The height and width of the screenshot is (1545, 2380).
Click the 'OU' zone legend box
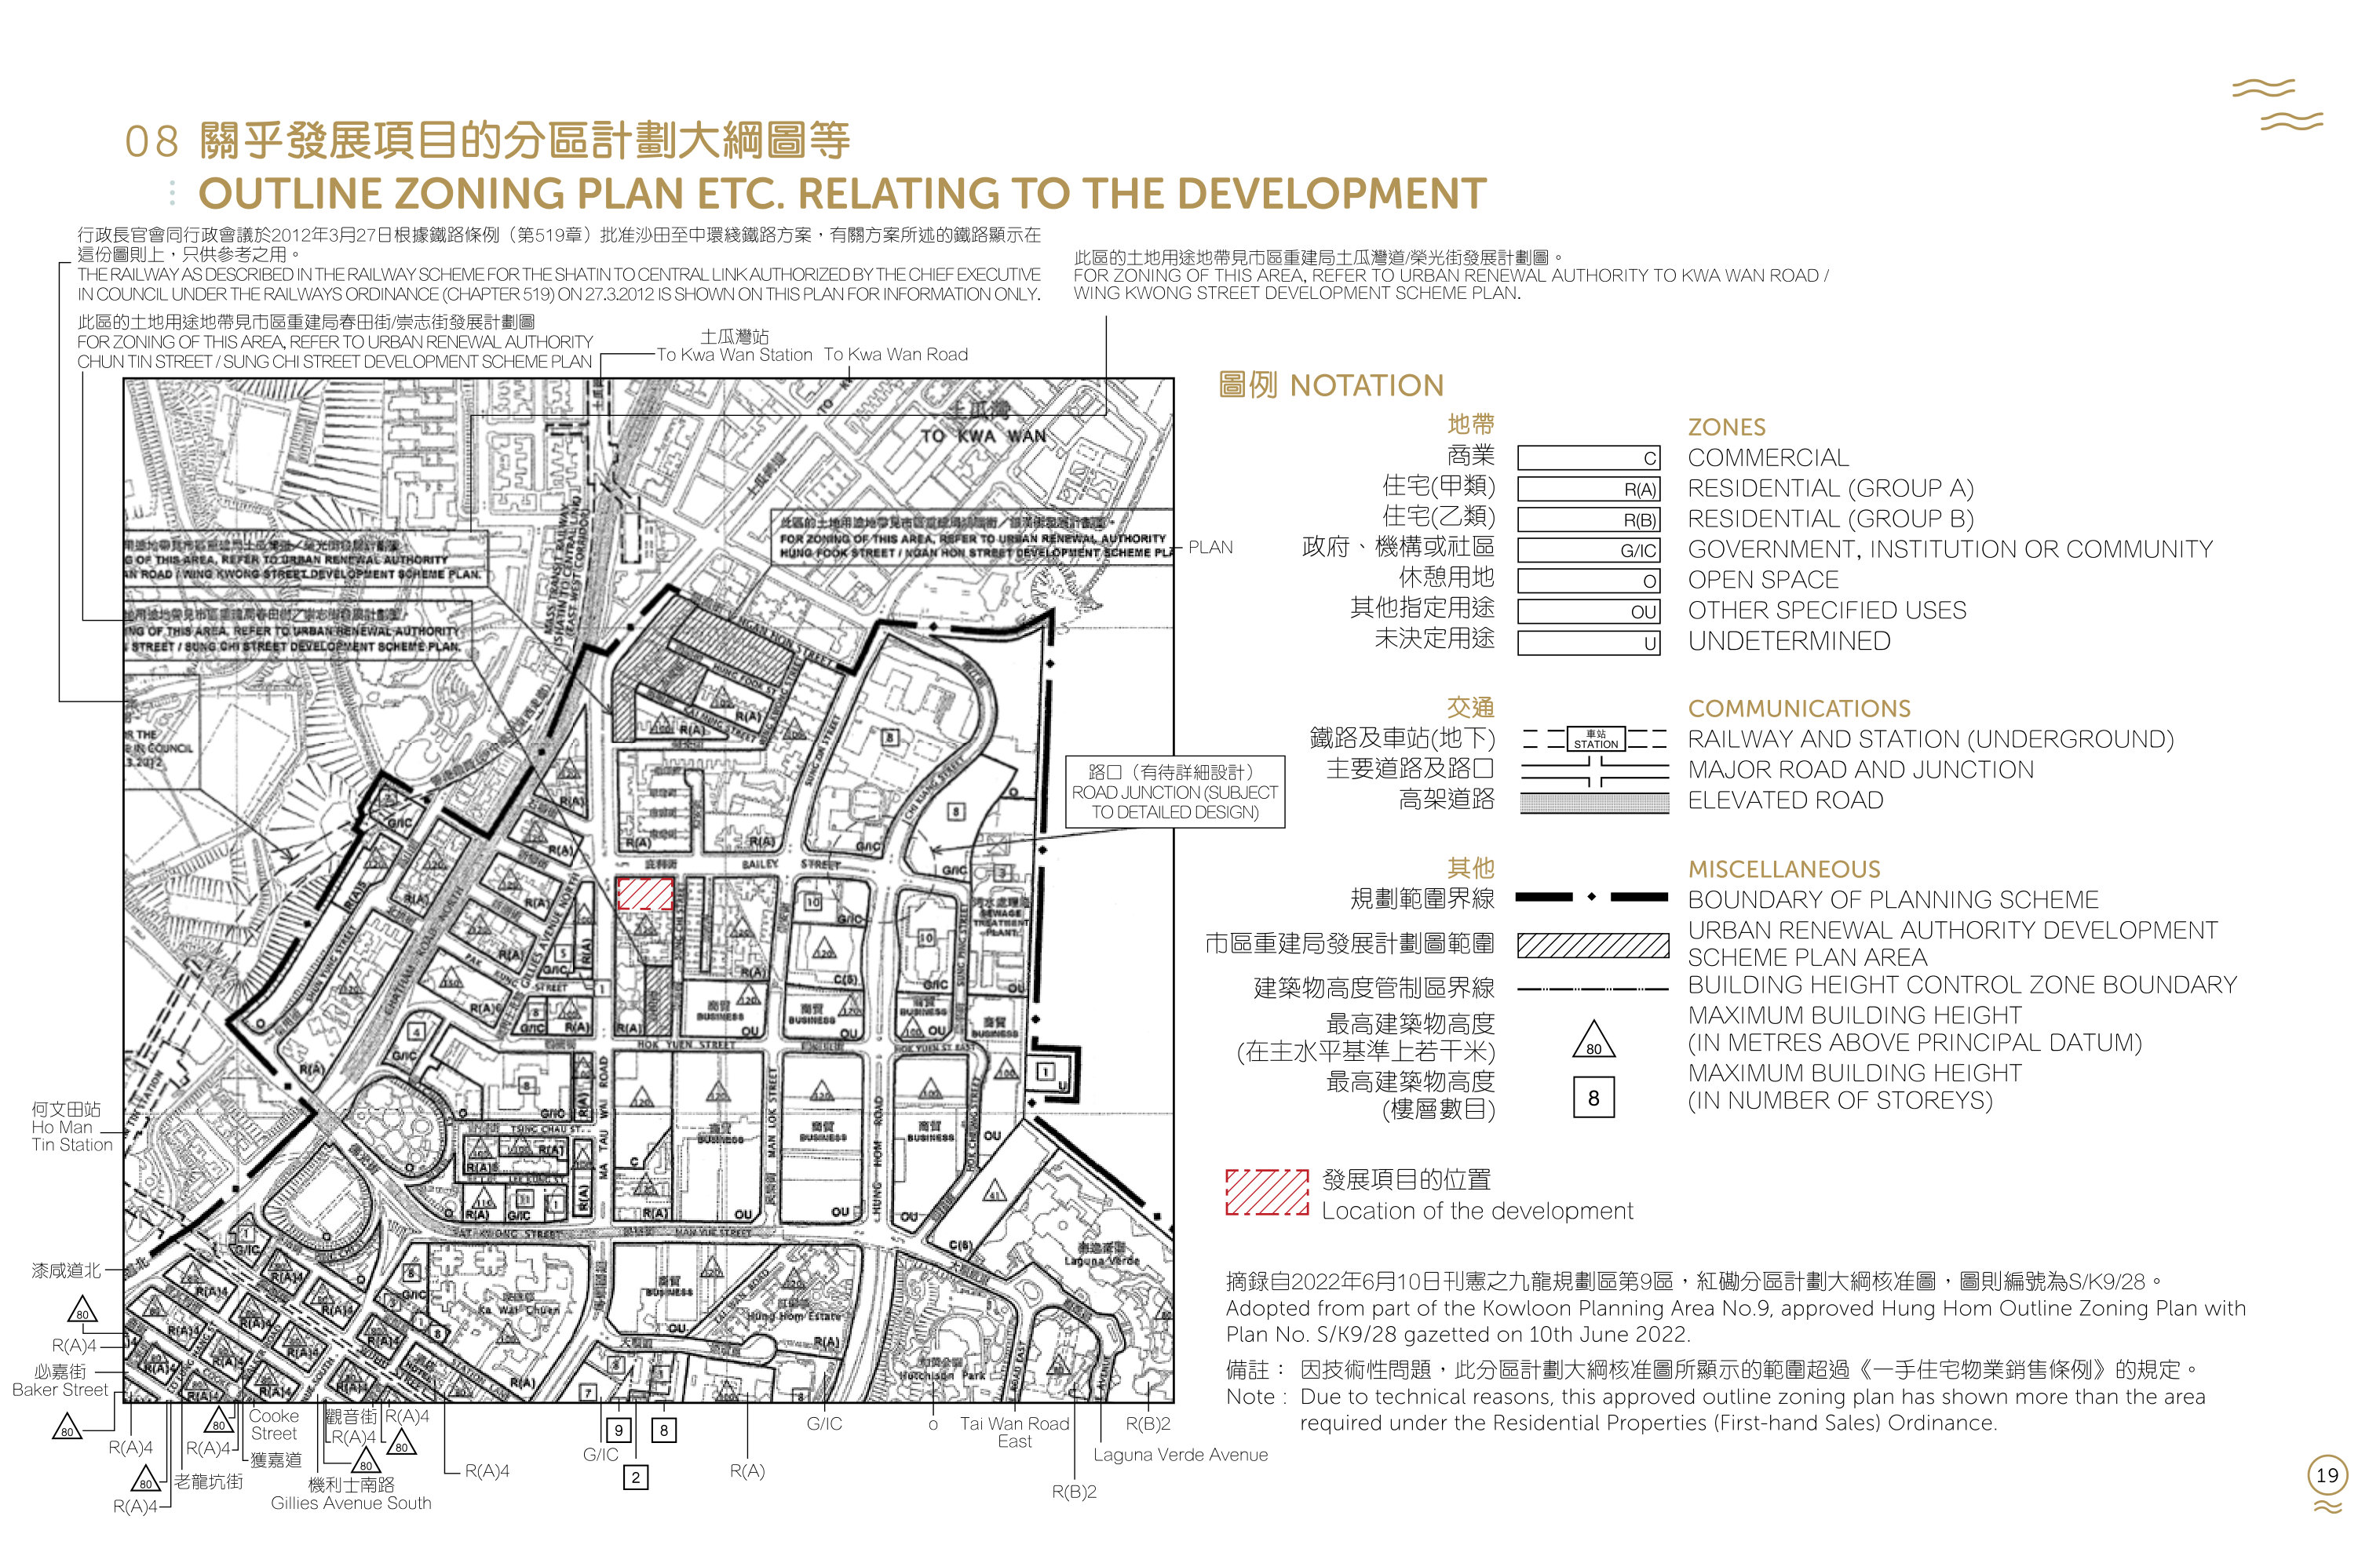(1588, 611)
